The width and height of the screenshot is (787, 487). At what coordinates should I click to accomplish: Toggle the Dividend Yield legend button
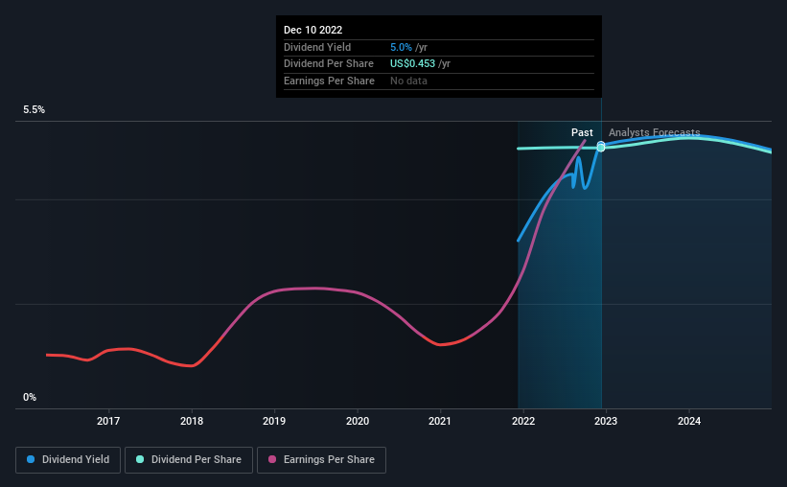click(68, 460)
